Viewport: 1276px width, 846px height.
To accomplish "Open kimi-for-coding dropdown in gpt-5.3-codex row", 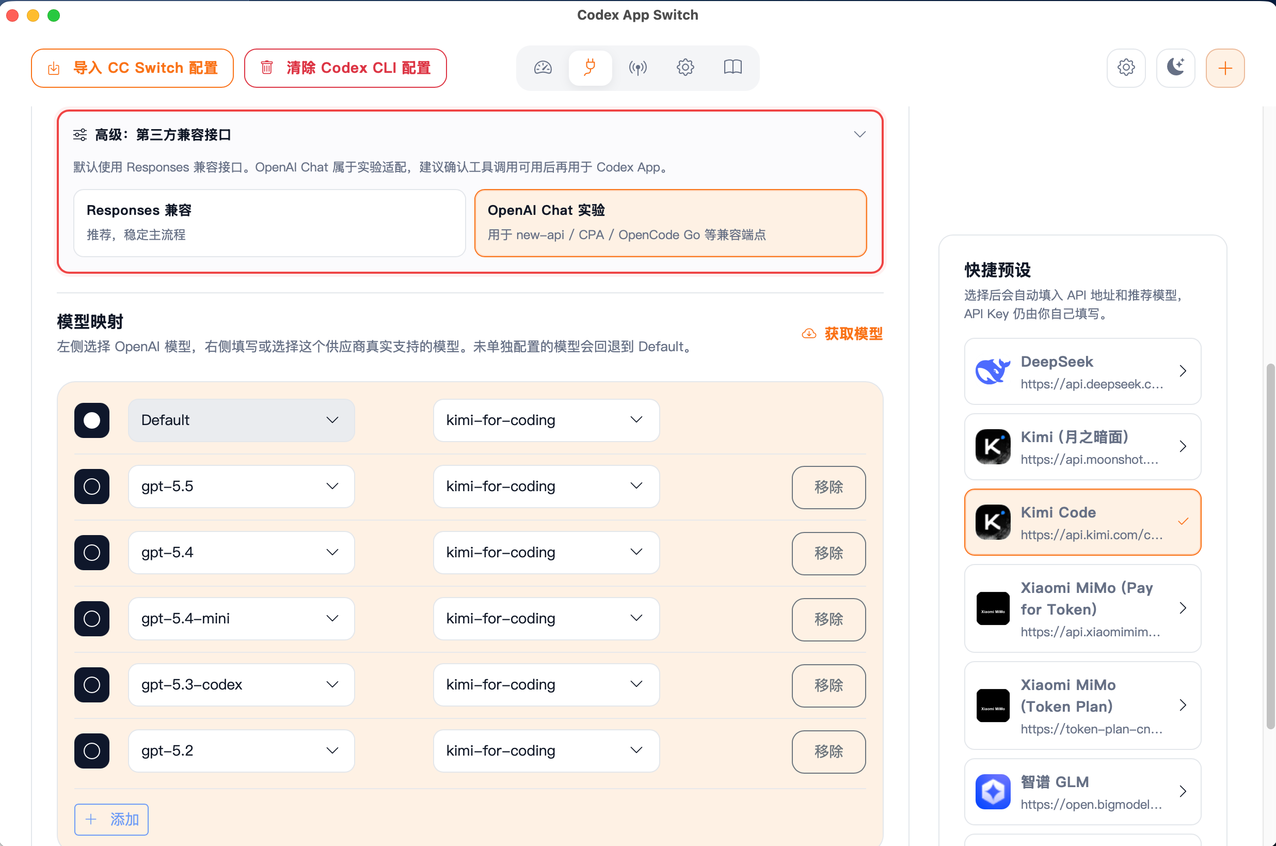I will tap(547, 685).
